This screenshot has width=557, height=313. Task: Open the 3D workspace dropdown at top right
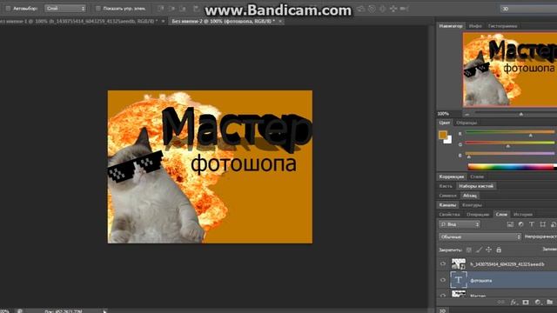point(528,9)
